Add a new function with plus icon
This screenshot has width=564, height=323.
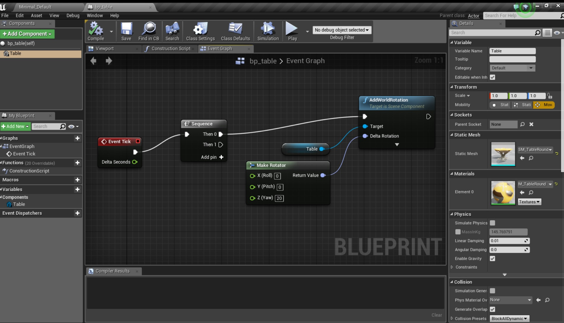(77, 163)
